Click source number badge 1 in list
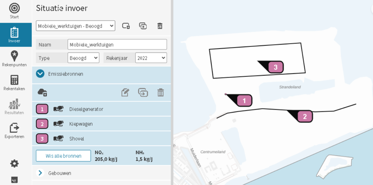 pyautogui.click(x=42, y=109)
